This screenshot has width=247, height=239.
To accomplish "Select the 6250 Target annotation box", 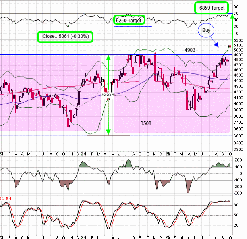I will point(129,20).
